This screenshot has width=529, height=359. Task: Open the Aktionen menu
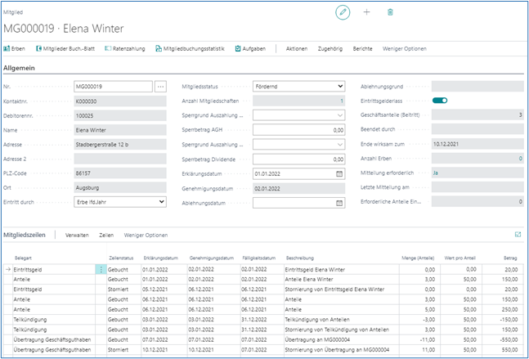click(x=297, y=49)
